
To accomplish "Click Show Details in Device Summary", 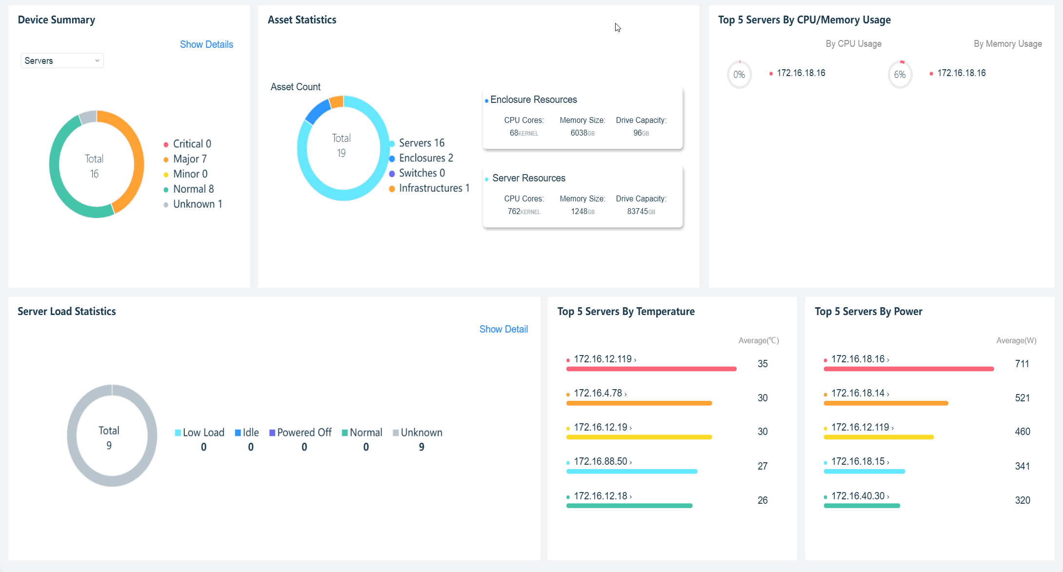I will pyautogui.click(x=206, y=44).
